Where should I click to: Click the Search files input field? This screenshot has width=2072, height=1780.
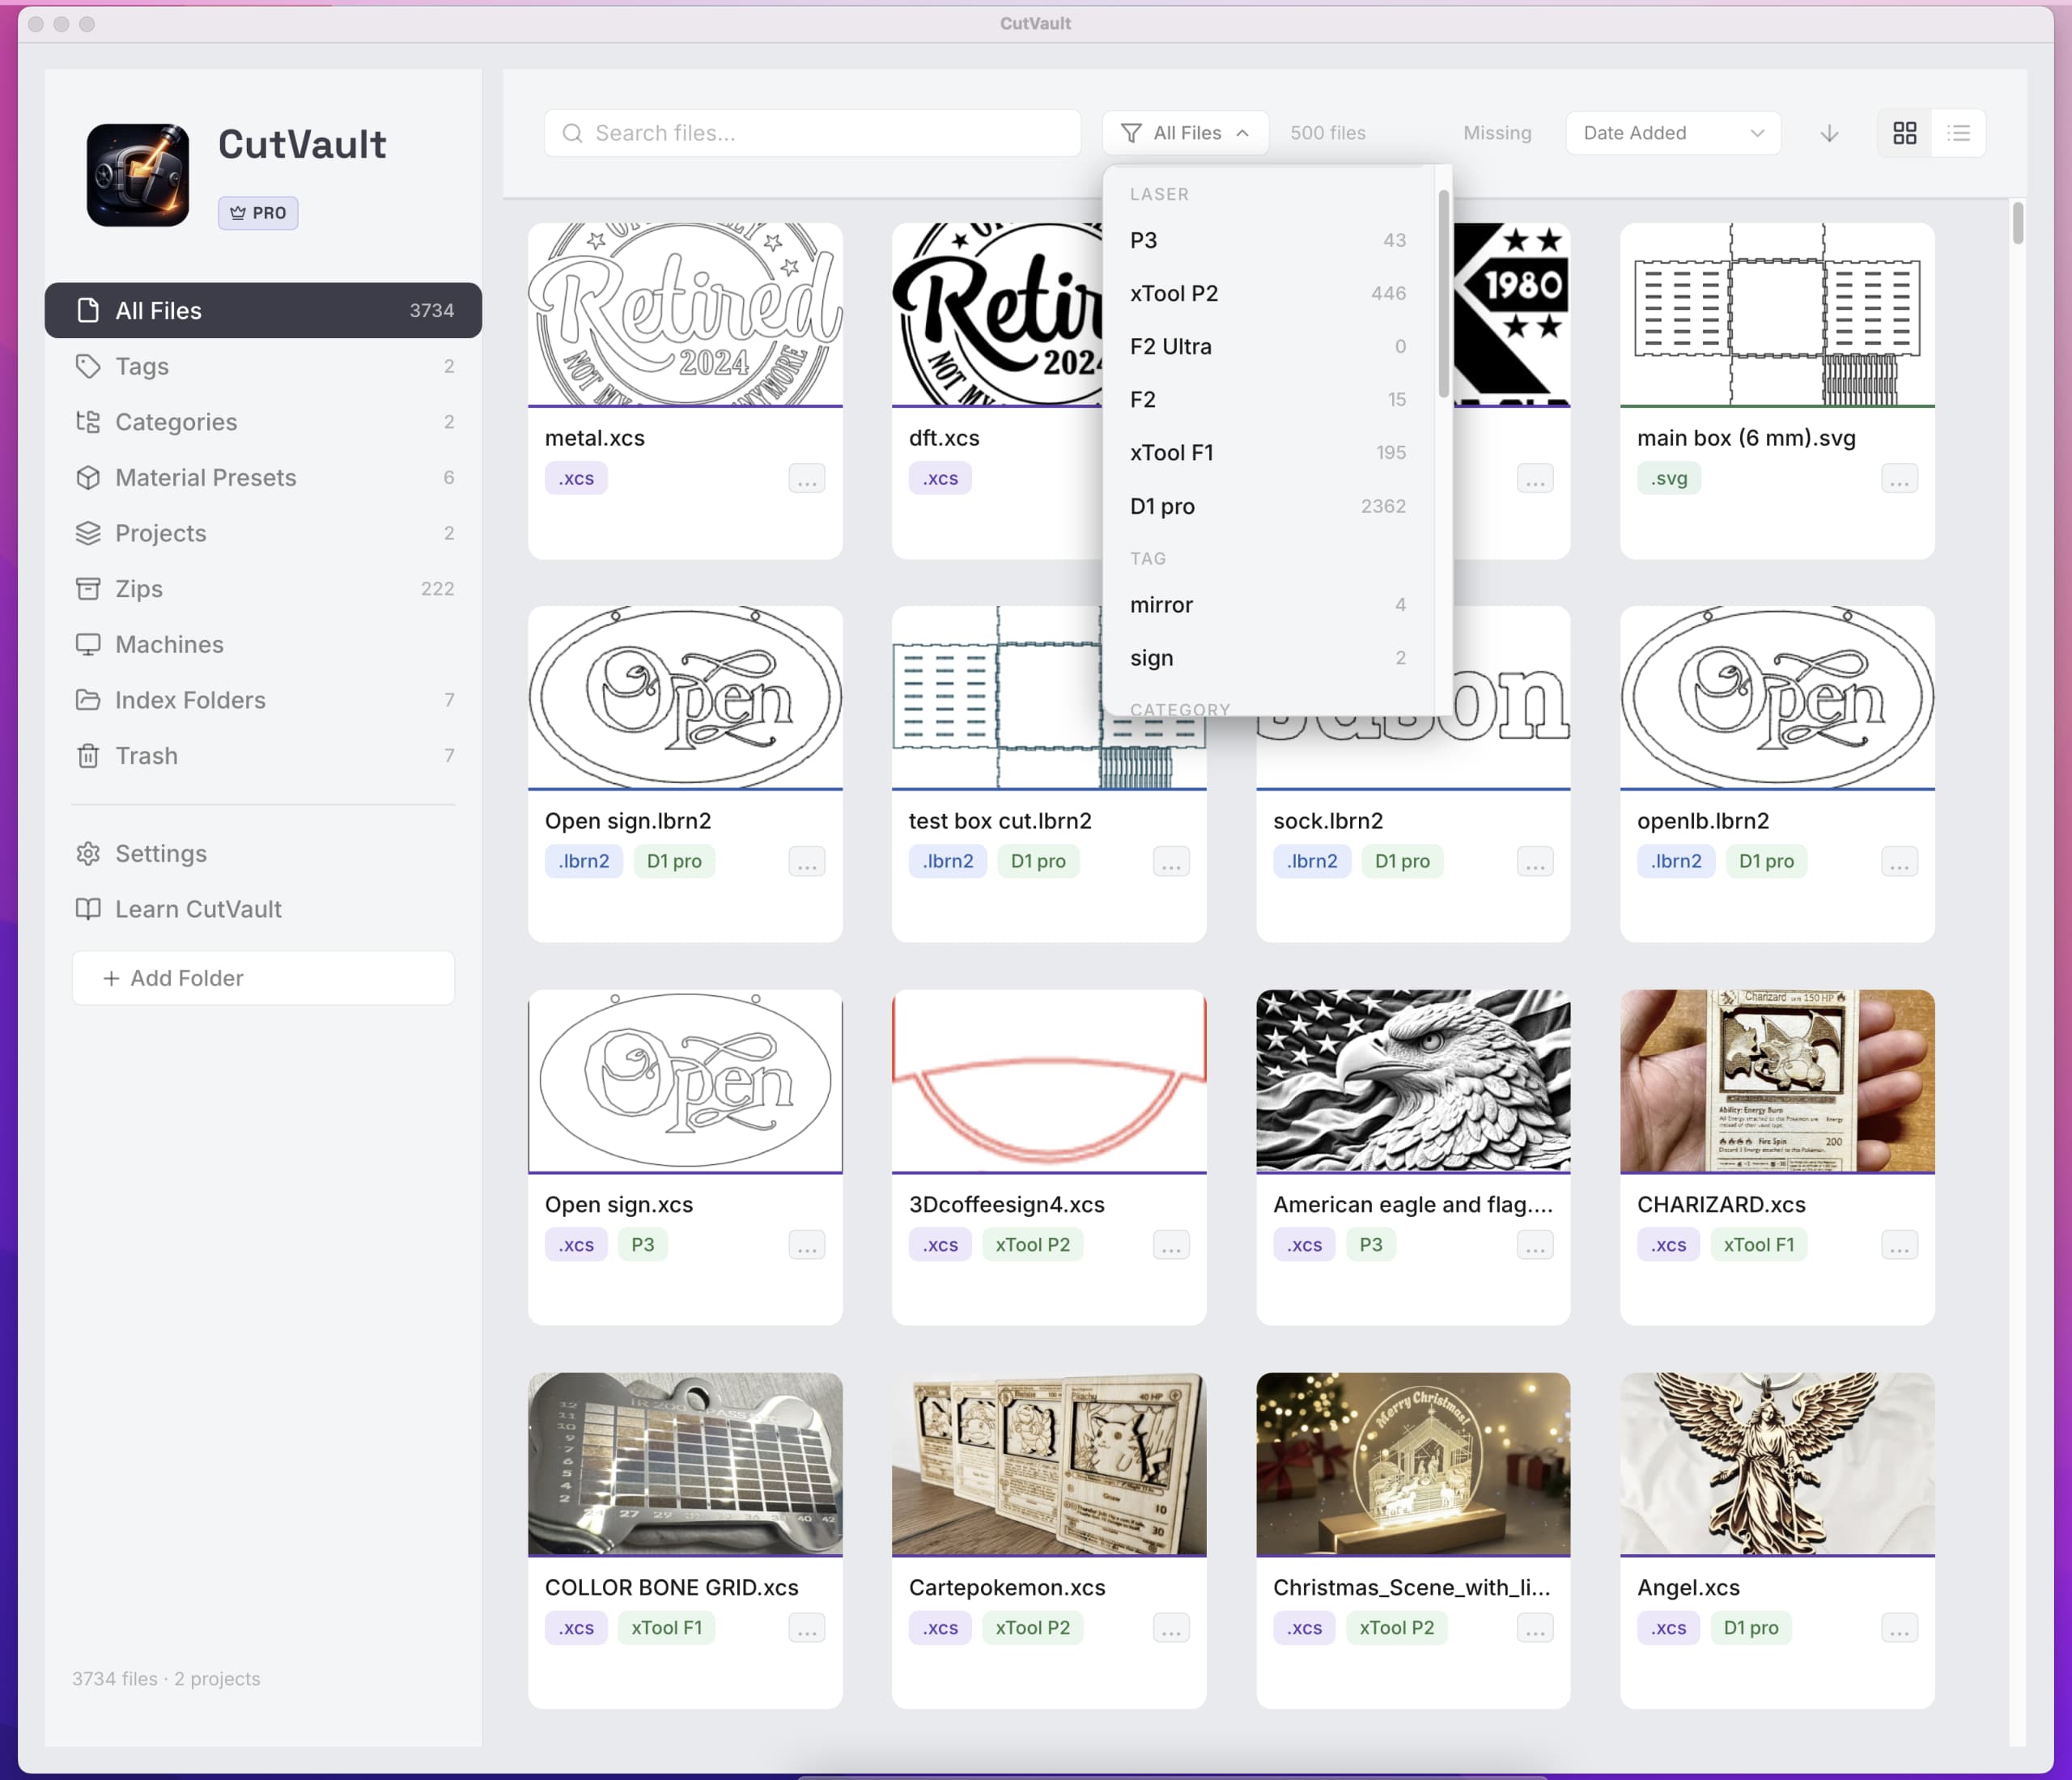[812, 133]
